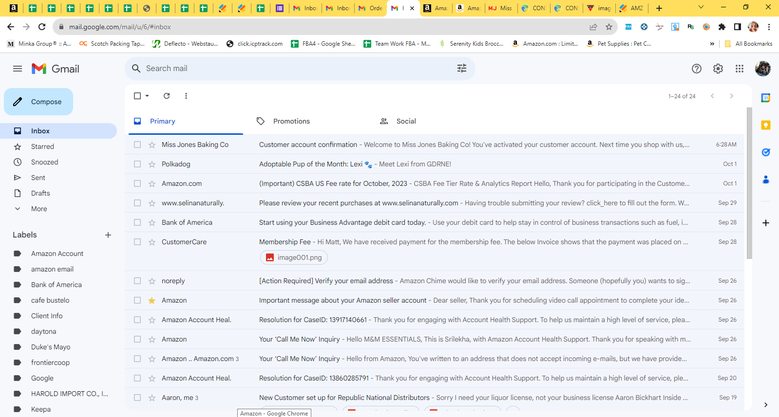Open the Google apps grid
This screenshot has width=779, height=417.
click(x=740, y=69)
